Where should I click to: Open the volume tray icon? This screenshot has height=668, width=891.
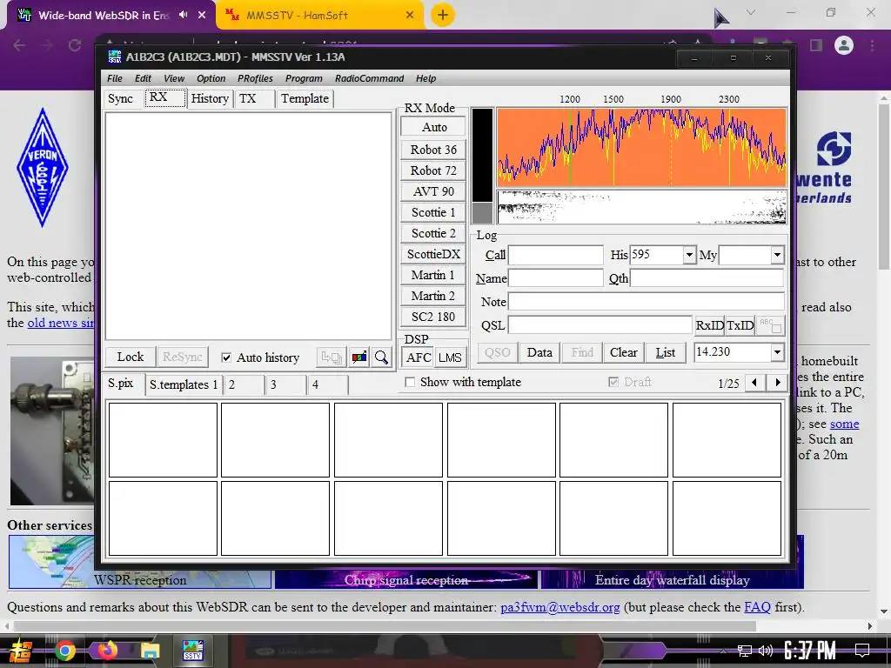pyautogui.click(x=766, y=651)
